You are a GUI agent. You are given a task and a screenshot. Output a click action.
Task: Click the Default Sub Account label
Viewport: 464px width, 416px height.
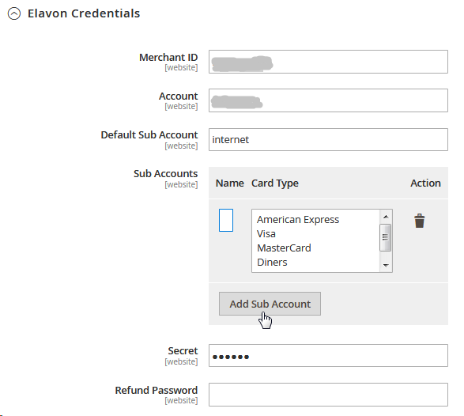click(149, 134)
